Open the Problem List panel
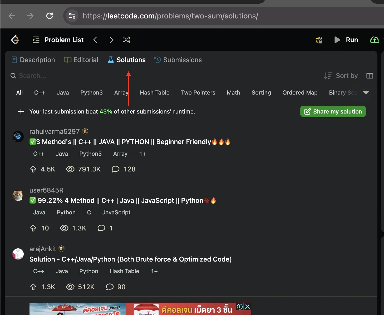The image size is (384, 315). click(x=58, y=40)
